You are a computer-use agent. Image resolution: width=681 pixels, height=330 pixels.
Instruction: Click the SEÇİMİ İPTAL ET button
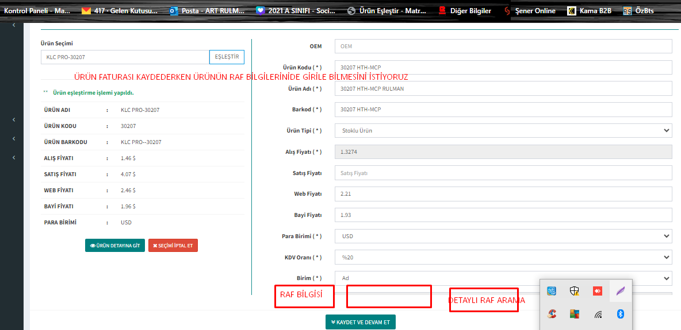[173, 246]
